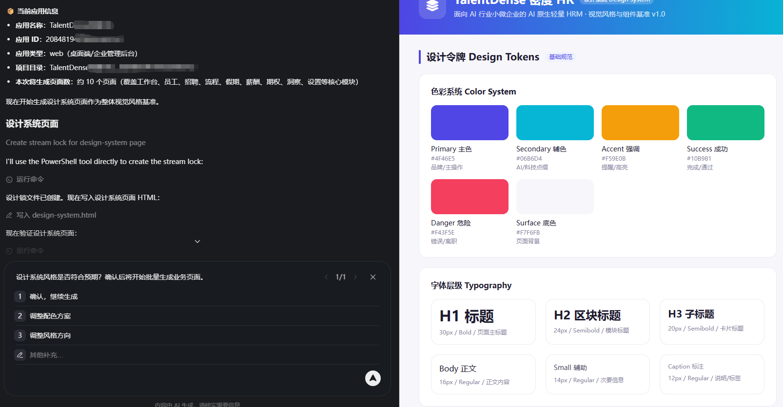Select option 3 调整风格方向
The image size is (783, 407).
coord(196,335)
